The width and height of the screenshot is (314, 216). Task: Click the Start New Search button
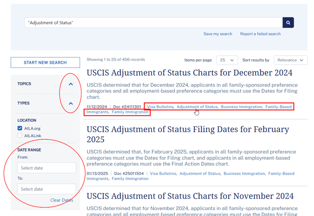pyautogui.click(x=45, y=62)
